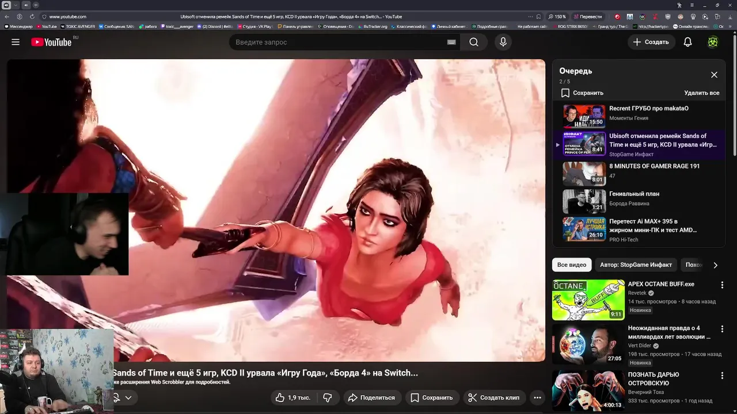Open Неожиданная правда о 4 миллиардах video

click(669, 332)
